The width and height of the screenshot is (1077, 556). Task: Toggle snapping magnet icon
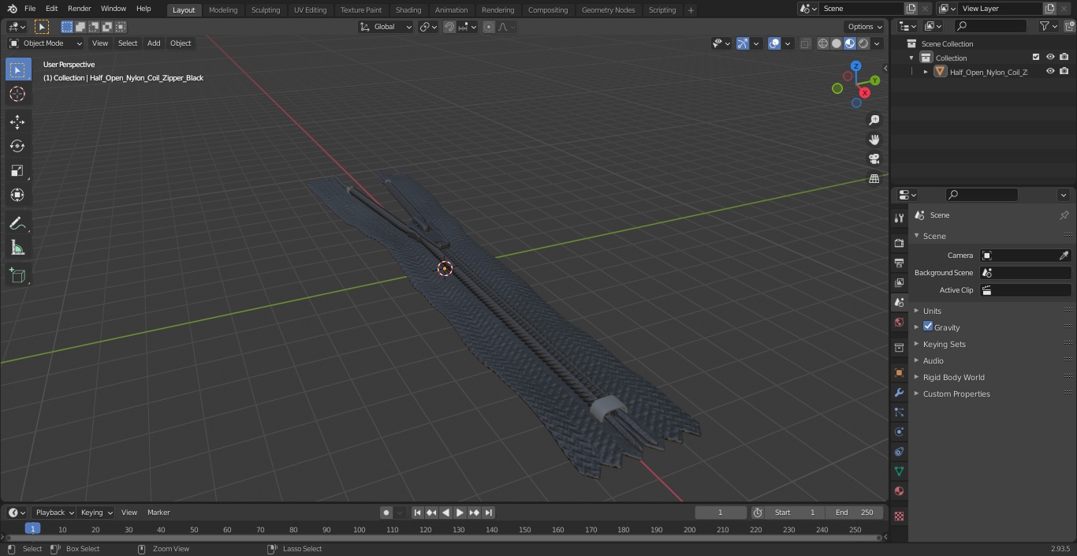coord(449,27)
